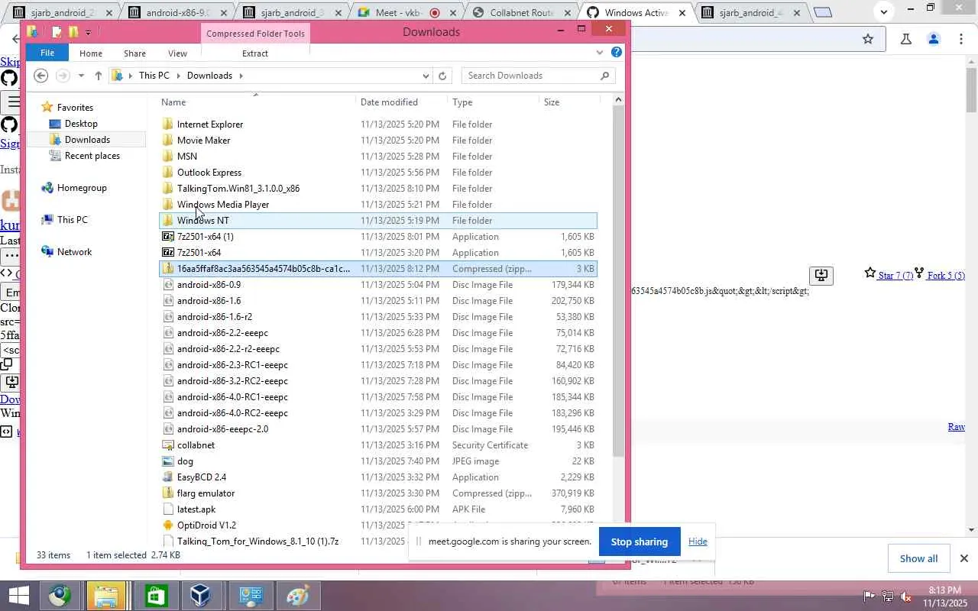This screenshot has width=978, height=611.
Task: Open Chrome's three-dot menu
Action: tap(961, 39)
